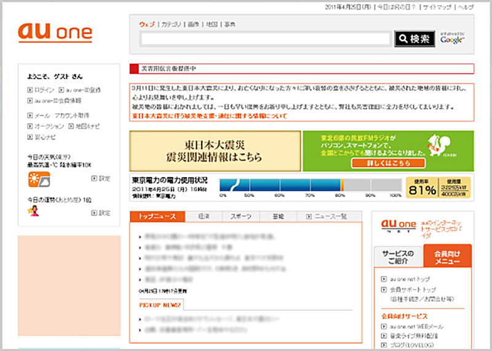Click the au one net logo
This screenshot has width=492, height=351.
click(x=395, y=225)
